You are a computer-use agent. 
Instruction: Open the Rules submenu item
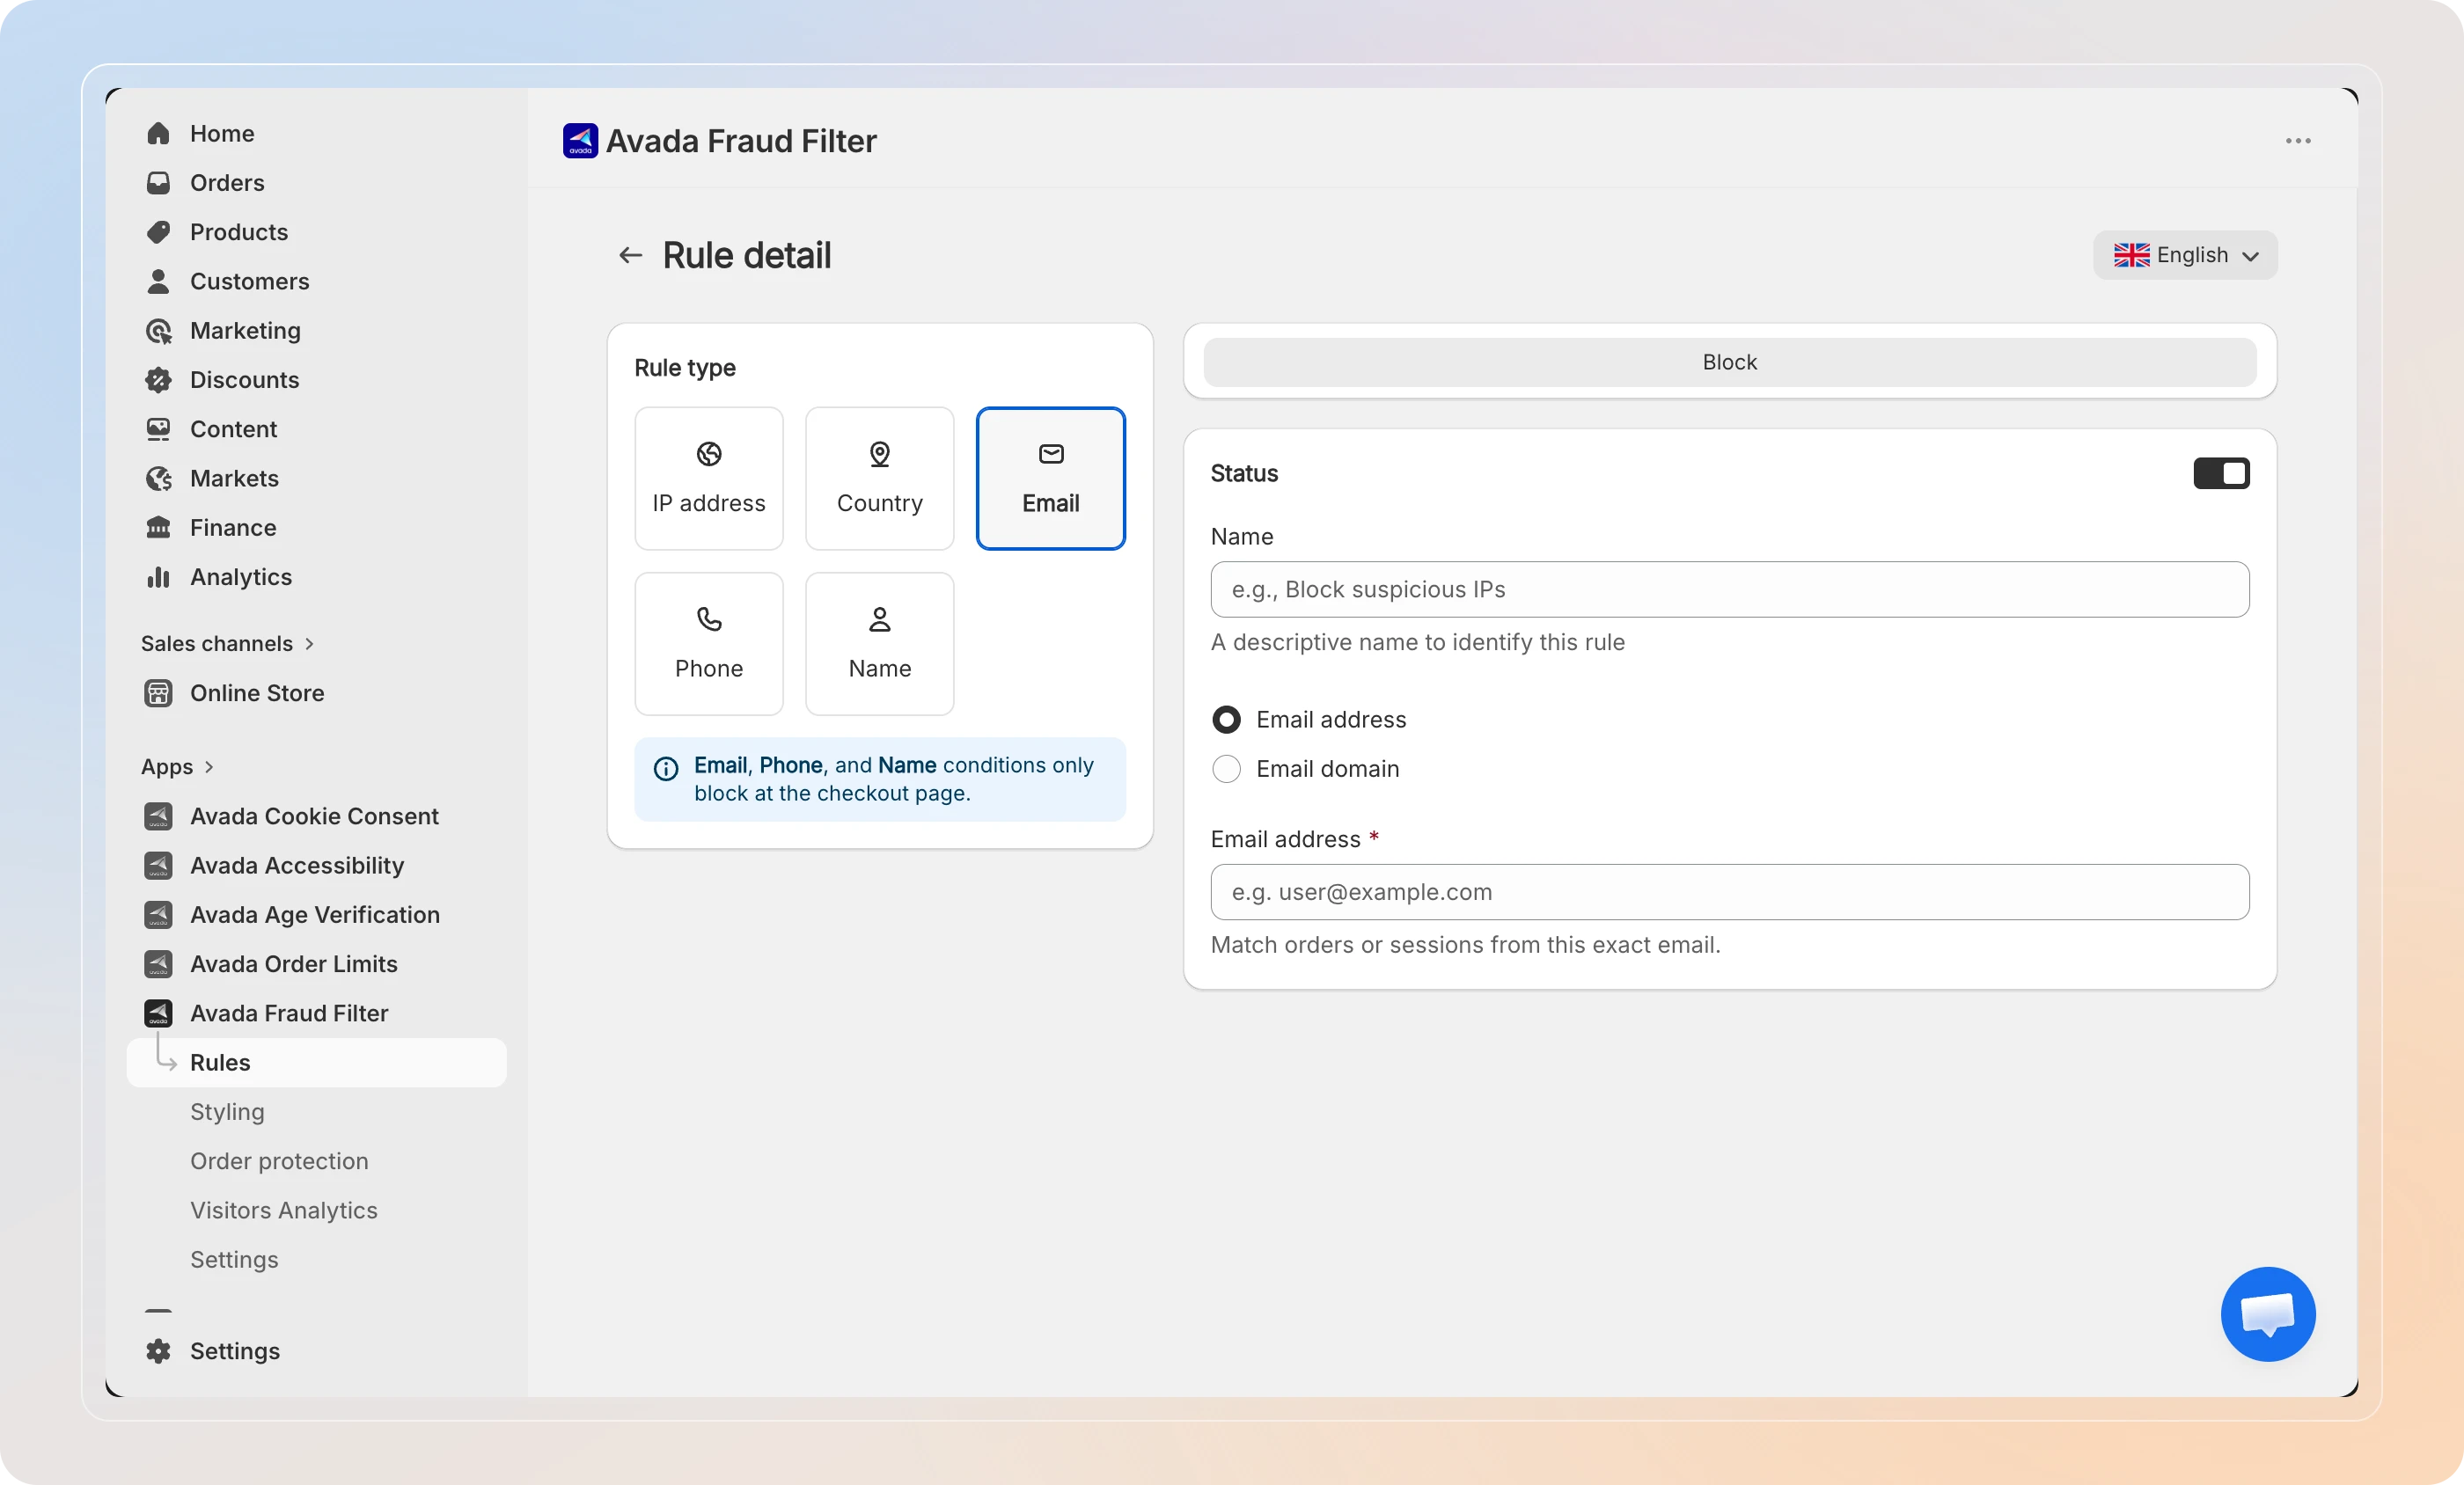tap(316, 1062)
